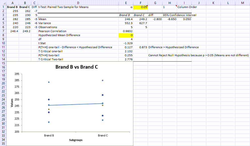Click the yellow alpha value cell 0.05

tap(140, 7)
